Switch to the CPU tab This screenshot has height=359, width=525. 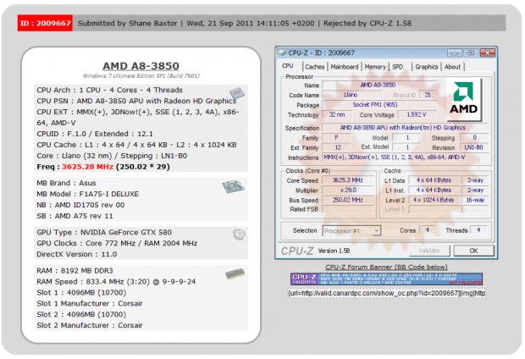[288, 66]
